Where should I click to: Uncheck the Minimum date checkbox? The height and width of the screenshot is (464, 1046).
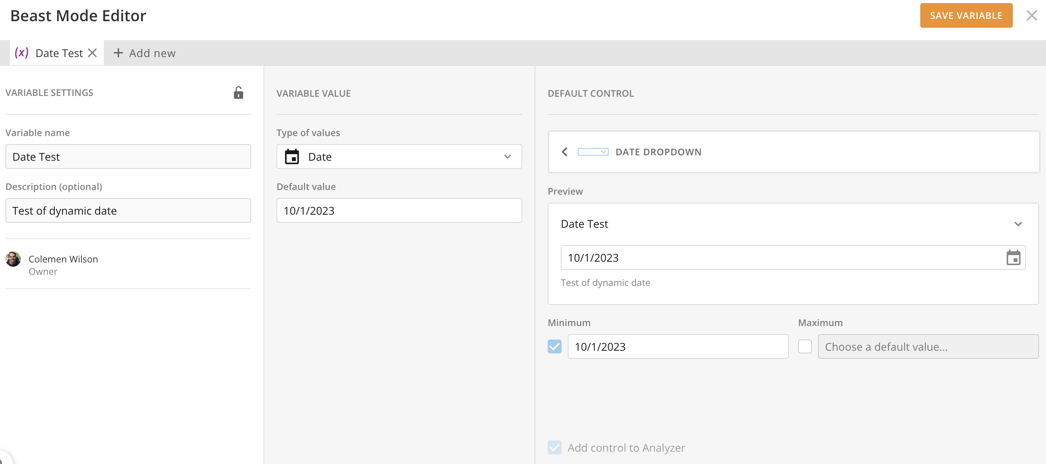tap(554, 346)
